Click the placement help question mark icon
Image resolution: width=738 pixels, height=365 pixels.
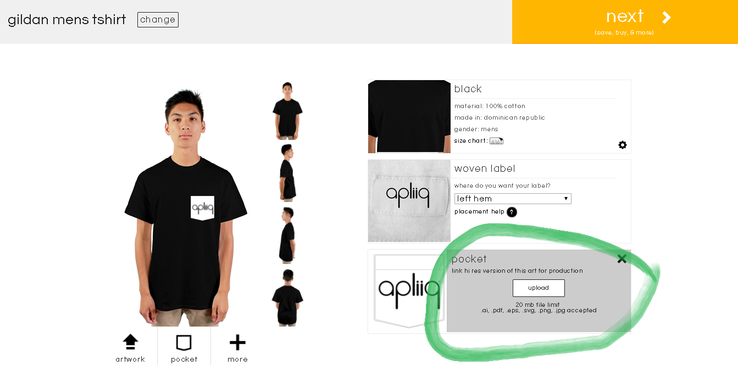click(512, 212)
